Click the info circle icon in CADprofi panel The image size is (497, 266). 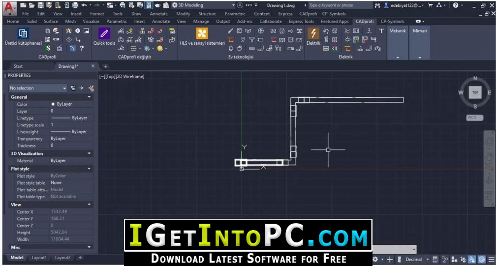pyautogui.click(x=78, y=30)
